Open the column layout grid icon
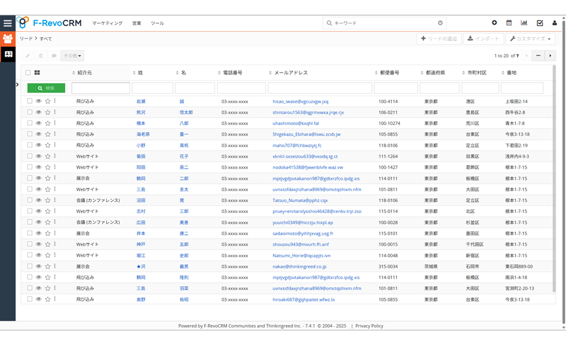 (37, 73)
